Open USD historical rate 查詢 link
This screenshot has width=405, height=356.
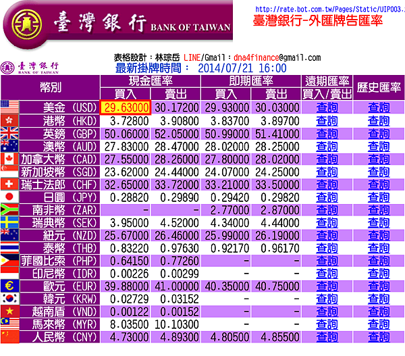379,107
